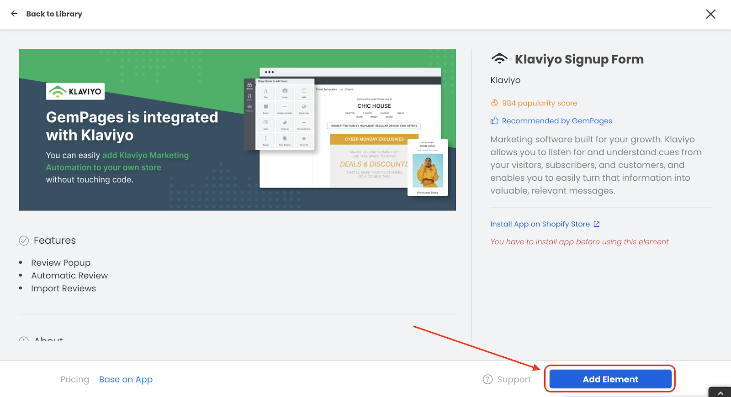731x397 pixels.
Task: Click the Klaviyo logo beside title
Action: coord(499,59)
